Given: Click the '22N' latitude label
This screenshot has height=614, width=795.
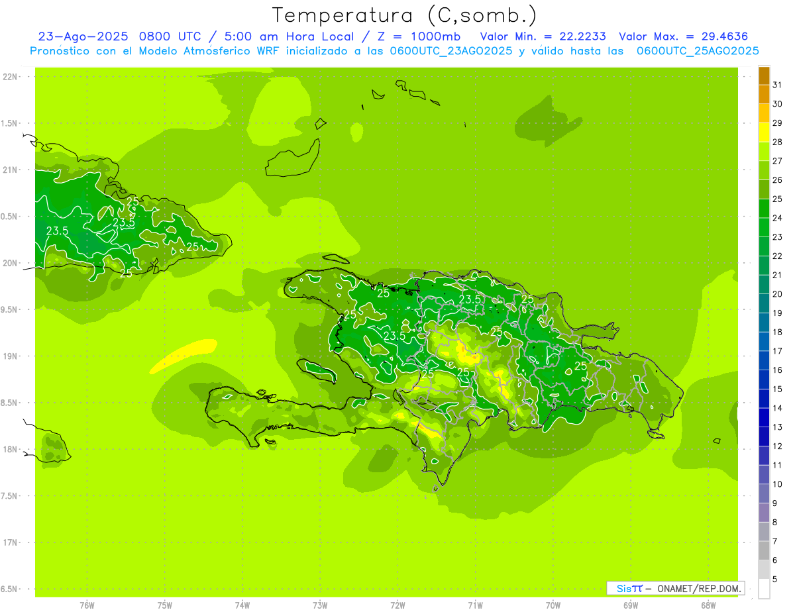Looking at the screenshot, I should (9, 77).
